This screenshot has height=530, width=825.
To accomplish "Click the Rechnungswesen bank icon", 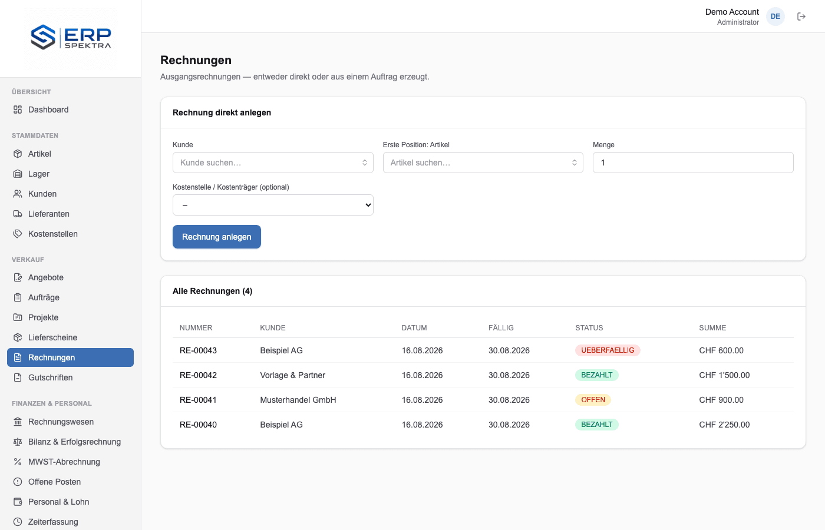I will point(18,422).
